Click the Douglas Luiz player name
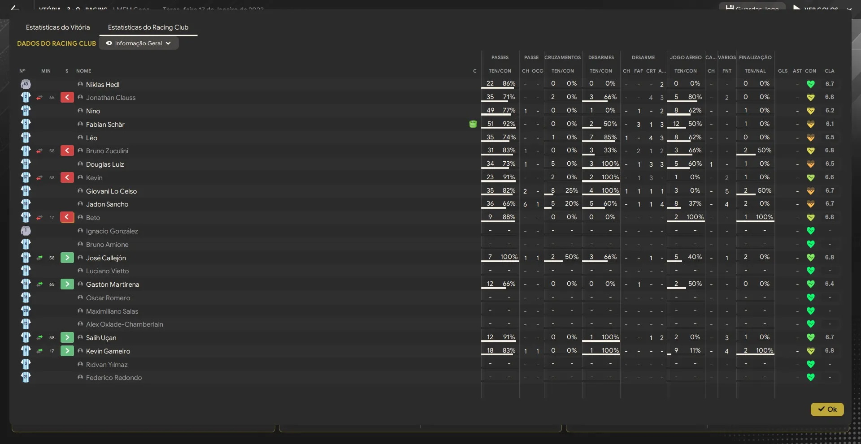 (104, 164)
